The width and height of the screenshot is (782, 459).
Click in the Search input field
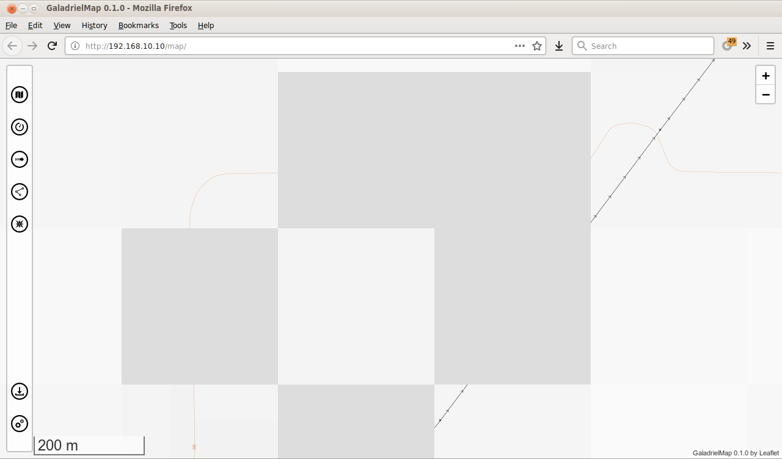click(648, 46)
